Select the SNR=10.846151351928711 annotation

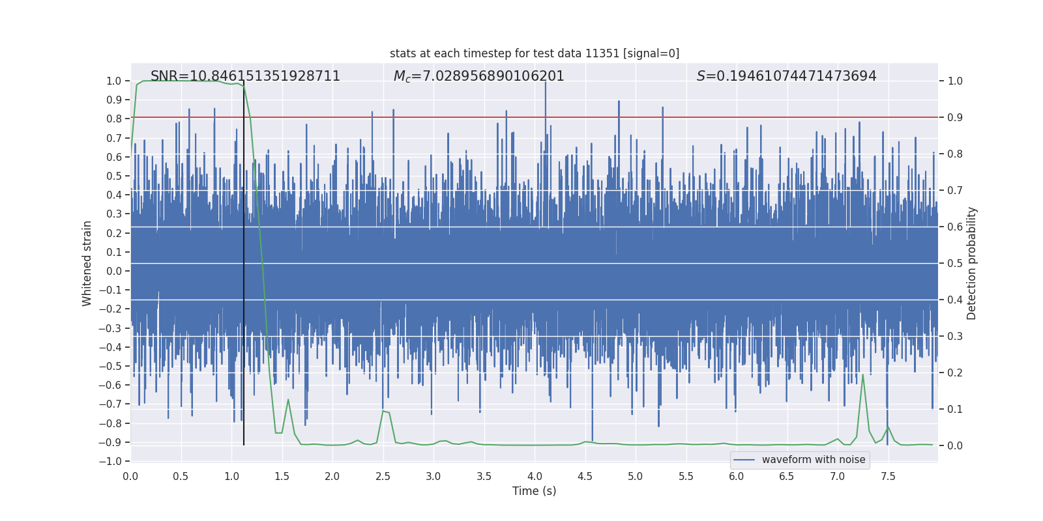point(245,76)
